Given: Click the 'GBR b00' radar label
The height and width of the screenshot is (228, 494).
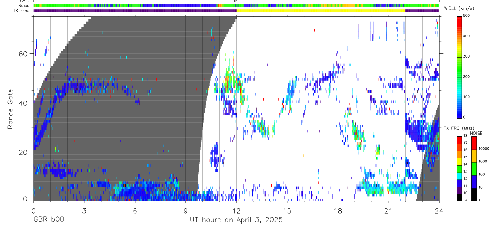Looking at the screenshot, I should (x=48, y=220).
